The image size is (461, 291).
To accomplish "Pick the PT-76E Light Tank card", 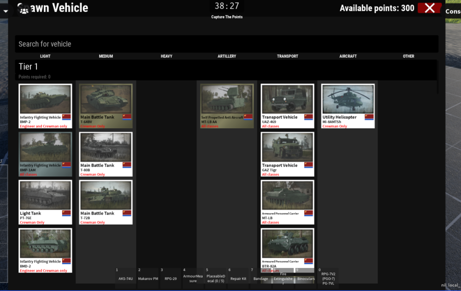I will (x=45, y=202).
